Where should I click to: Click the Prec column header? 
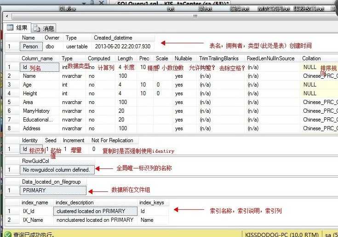point(144,58)
